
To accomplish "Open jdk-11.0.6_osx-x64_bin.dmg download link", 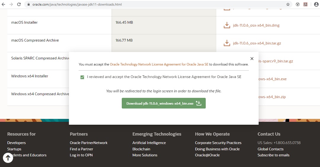I will [x=256, y=25].
